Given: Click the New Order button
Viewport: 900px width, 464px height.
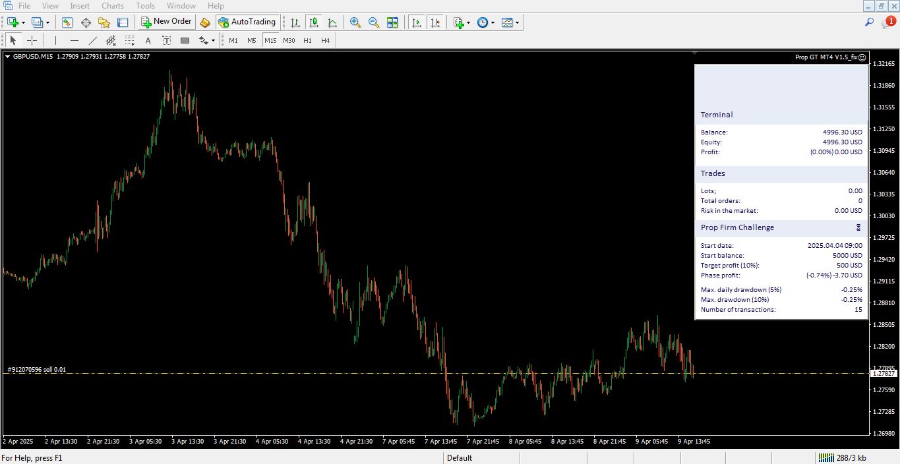Looking at the screenshot, I should pyautogui.click(x=167, y=22).
